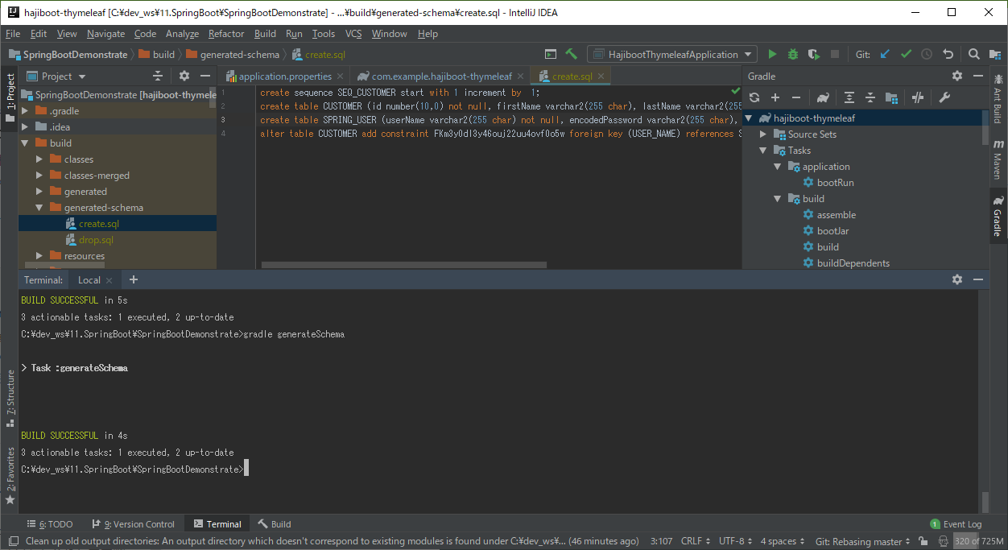Image resolution: width=1008 pixels, height=550 pixels.
Task: Open Search Everywhere magnifier
Action: [973, 54]
